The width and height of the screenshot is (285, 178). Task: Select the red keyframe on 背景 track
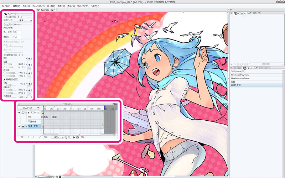coord(43,127)
